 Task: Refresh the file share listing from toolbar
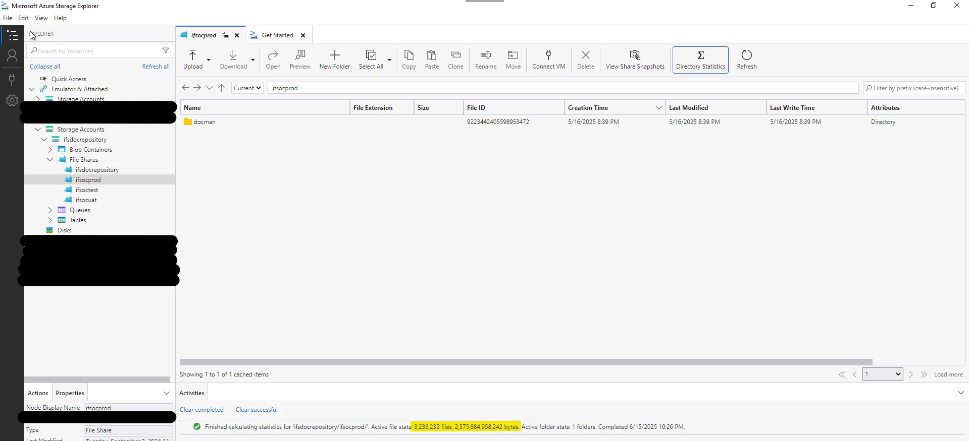click(x=747, y=59)
